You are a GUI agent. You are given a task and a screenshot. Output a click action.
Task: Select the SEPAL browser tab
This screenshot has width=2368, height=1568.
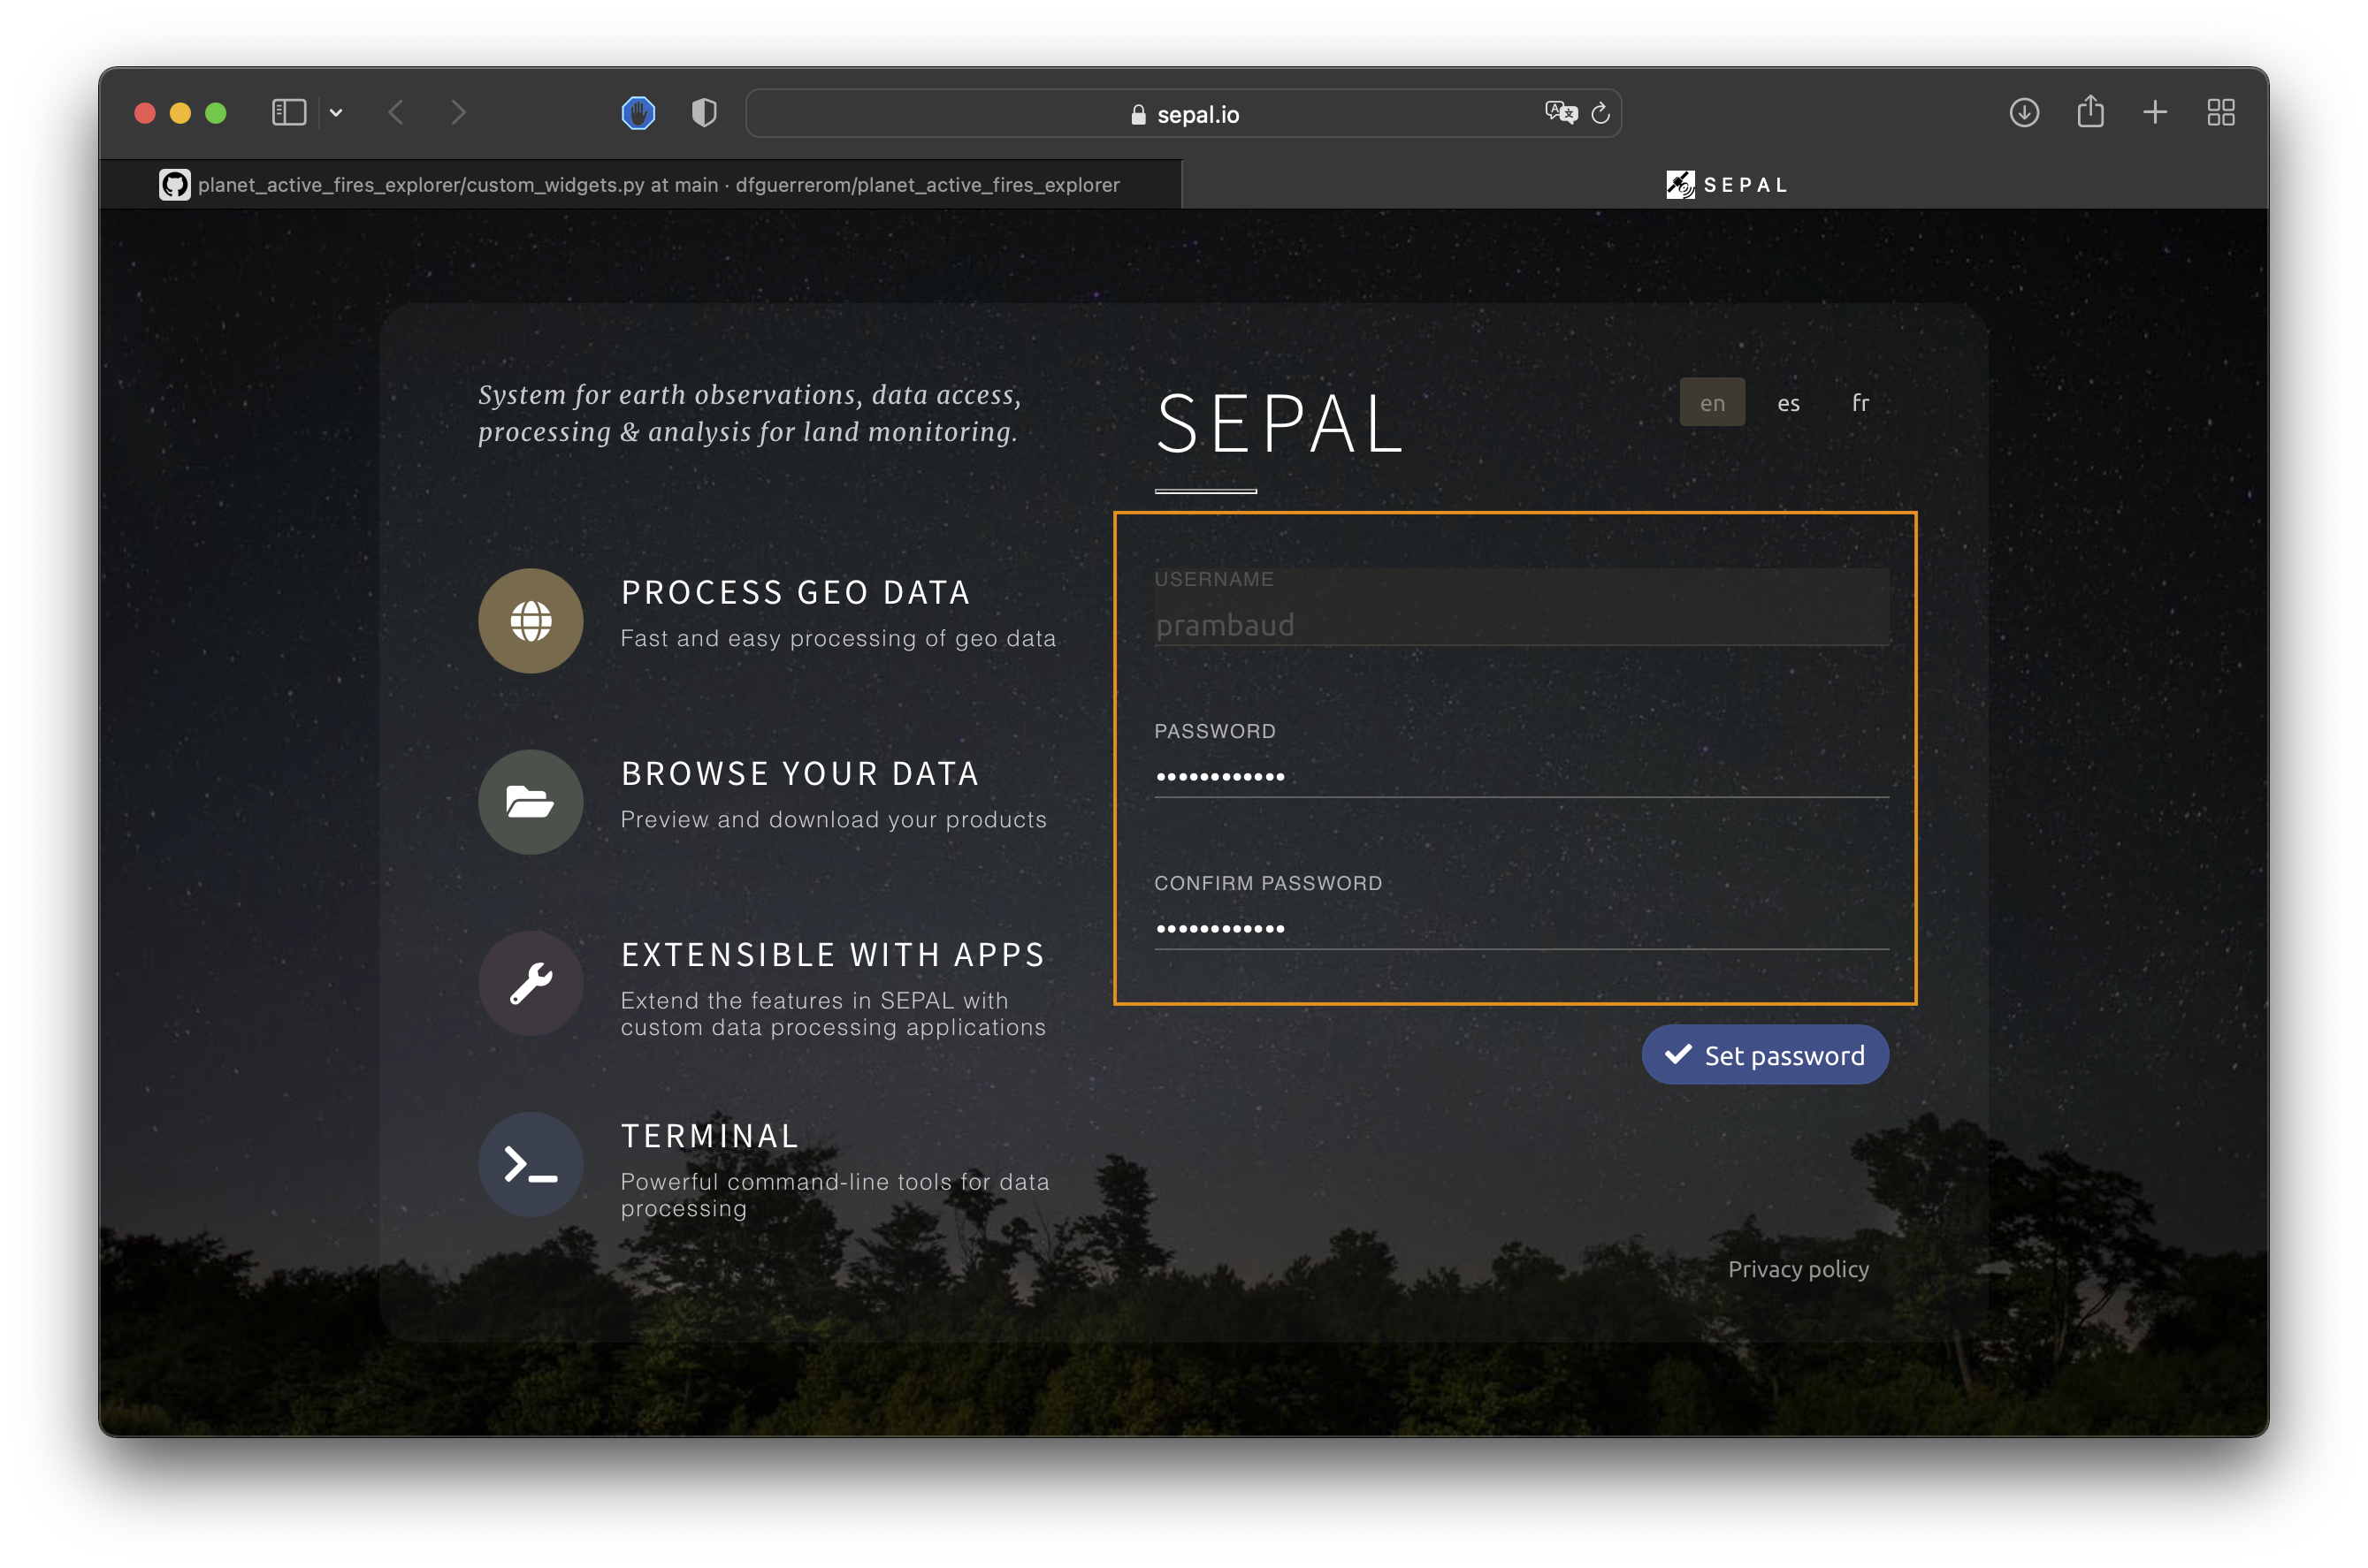[x=1725, y=185]
